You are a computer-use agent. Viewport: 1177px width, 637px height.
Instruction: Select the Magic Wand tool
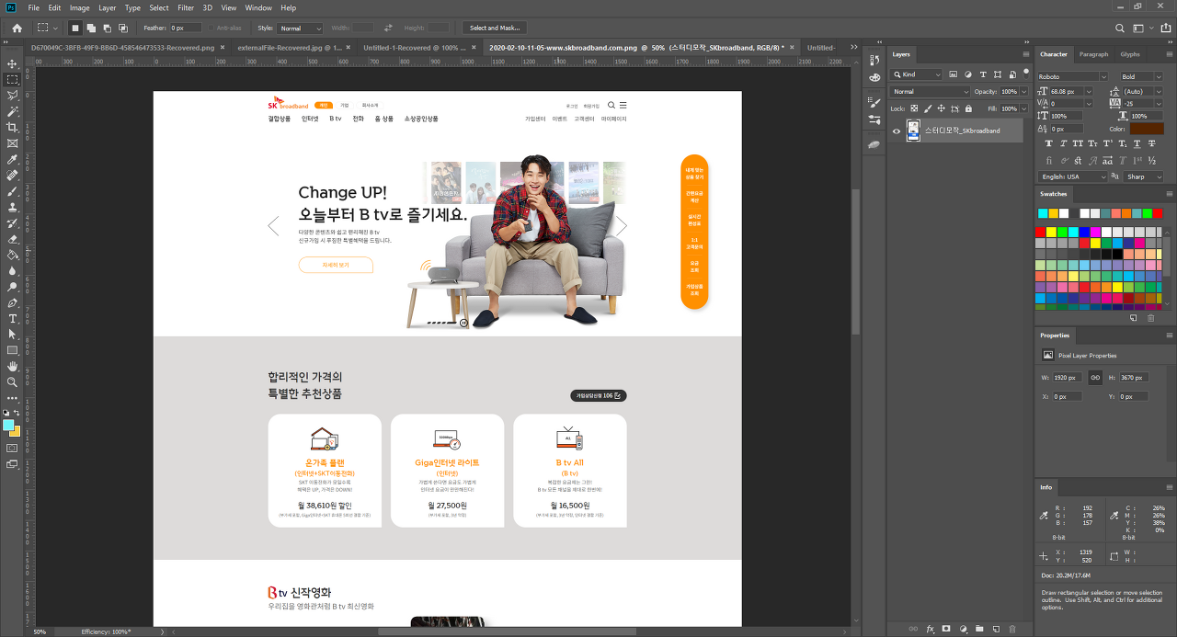(13, 111)
